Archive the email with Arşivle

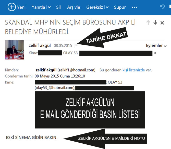[74, 7]
